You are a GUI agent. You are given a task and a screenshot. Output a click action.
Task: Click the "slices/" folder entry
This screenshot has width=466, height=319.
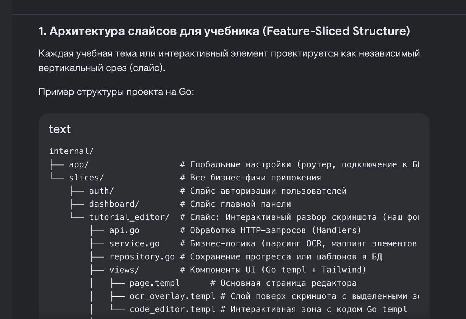tap(86, 178)
